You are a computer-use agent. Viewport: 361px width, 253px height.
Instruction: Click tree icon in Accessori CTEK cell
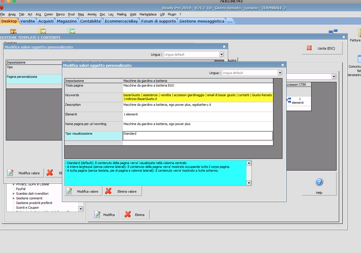pyautogui.click(x=289, y=100)
